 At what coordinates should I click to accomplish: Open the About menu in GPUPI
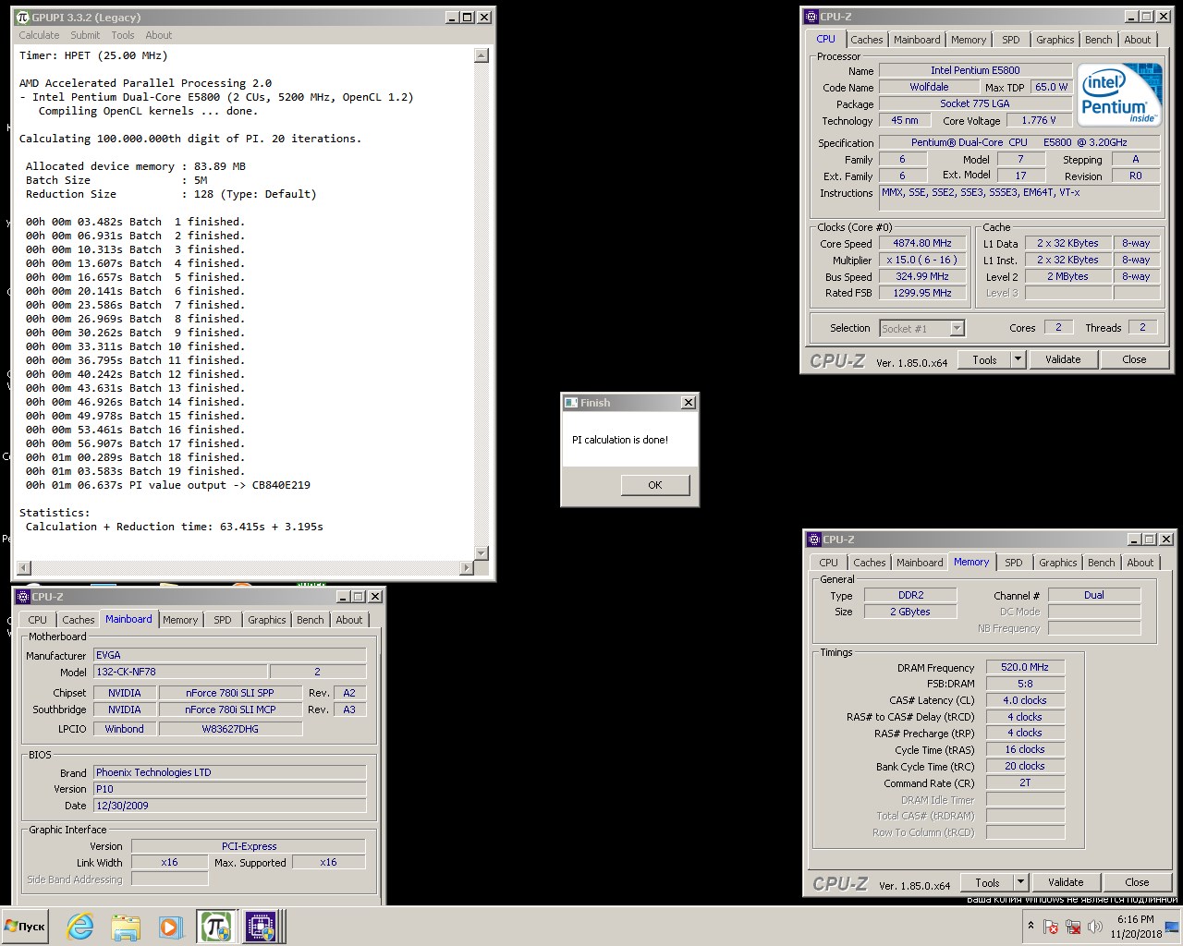pos(159,35)
